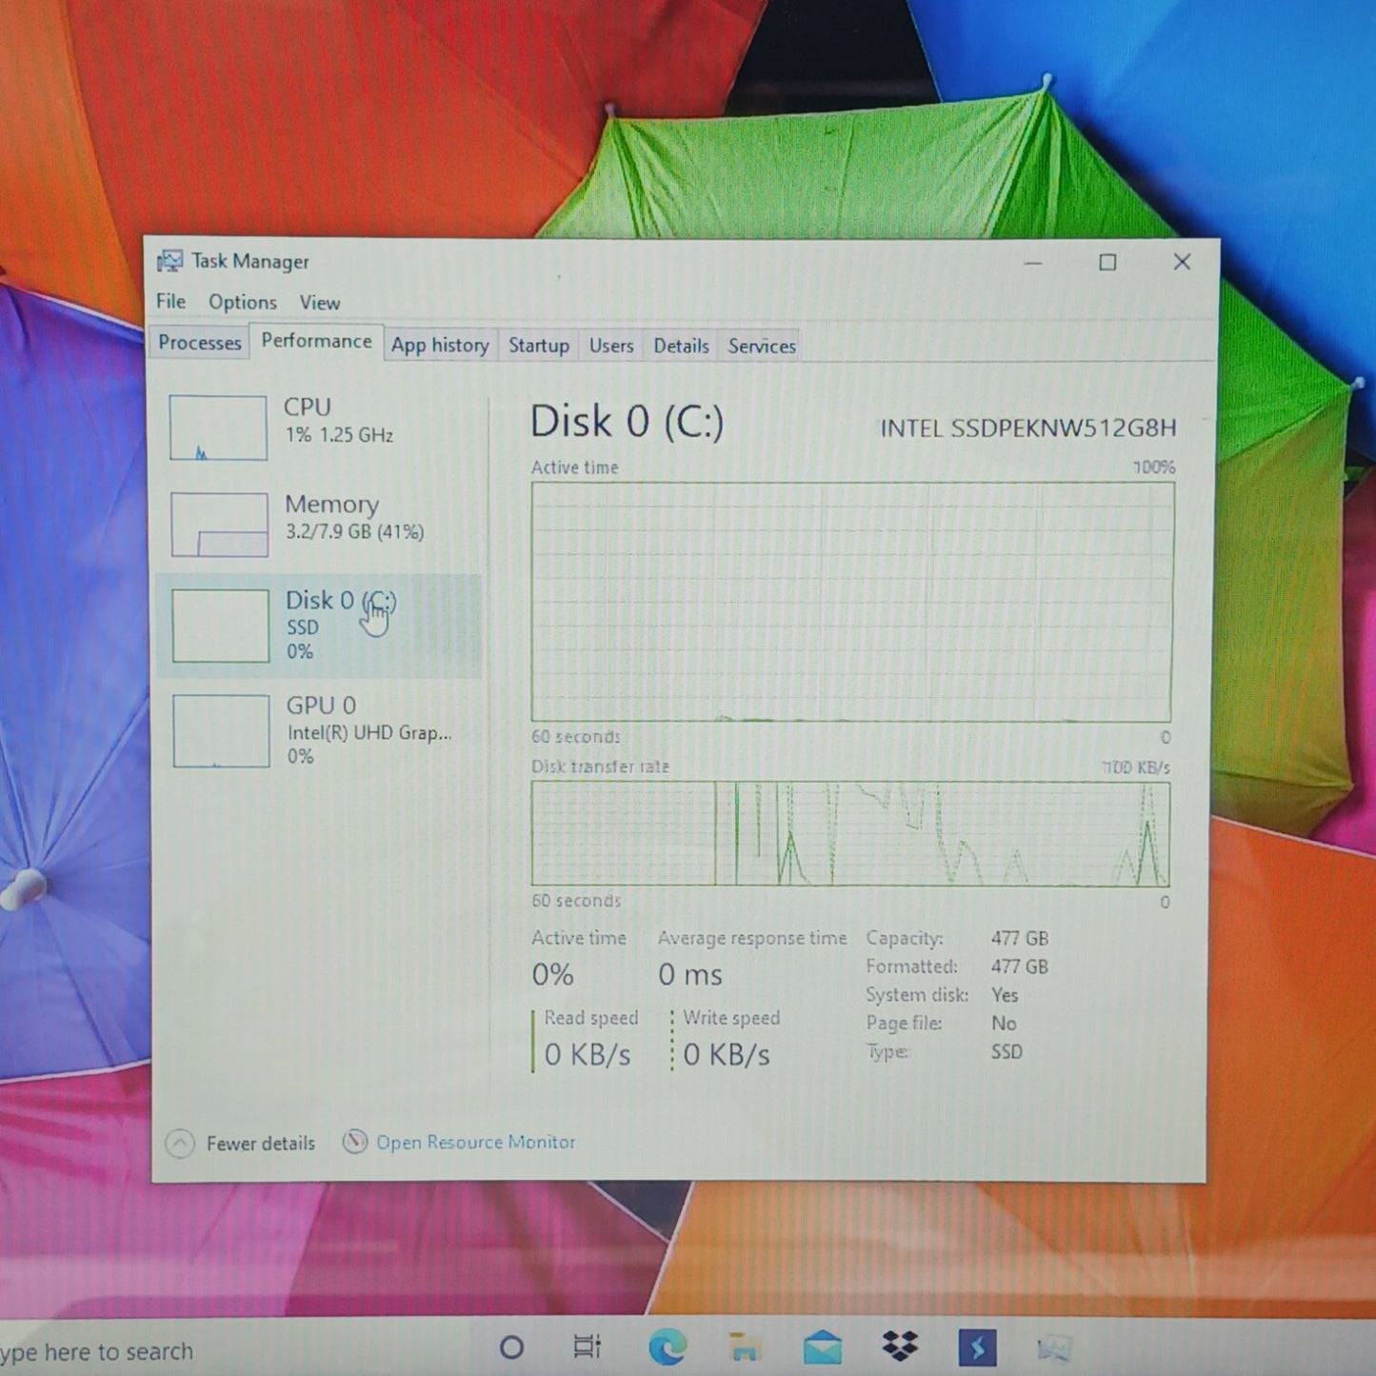Switch to the App history tab
This screenshot has height=1376, width=1376.
tap(440, 346)
